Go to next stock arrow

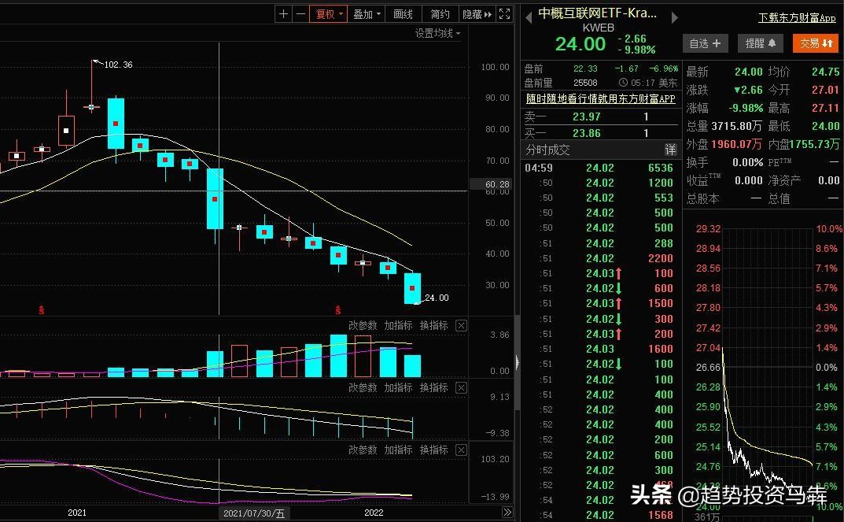pyautogui.click(x=674, y=18)
